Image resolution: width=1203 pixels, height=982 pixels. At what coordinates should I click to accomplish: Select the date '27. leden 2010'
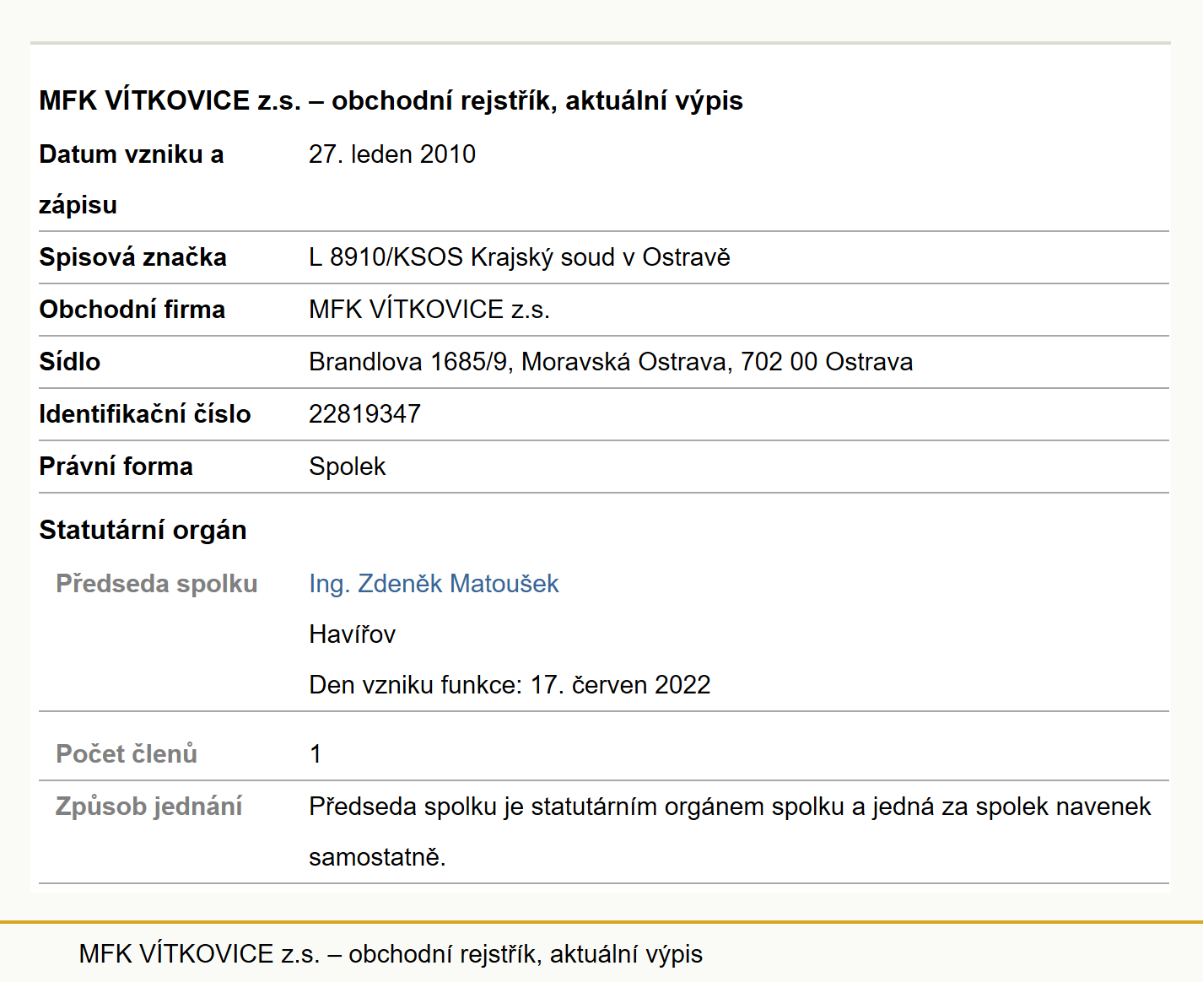click(x=392, y=154)
